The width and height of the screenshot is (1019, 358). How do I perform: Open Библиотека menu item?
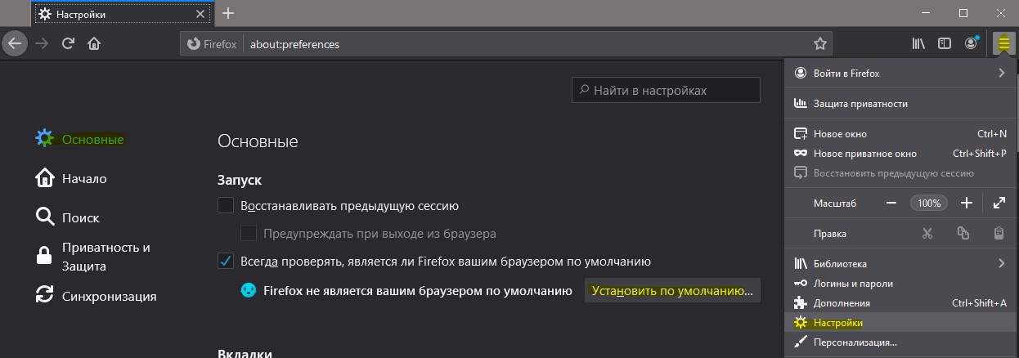click(x=900, y=263)
